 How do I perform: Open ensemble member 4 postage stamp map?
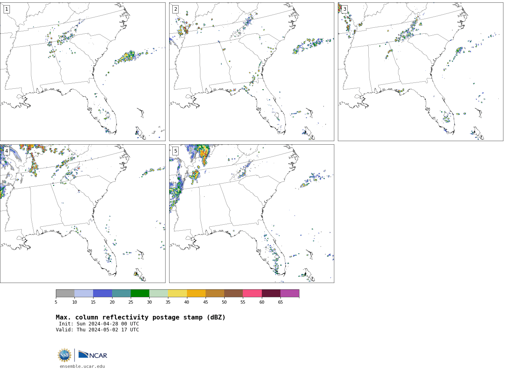point(82,214)
